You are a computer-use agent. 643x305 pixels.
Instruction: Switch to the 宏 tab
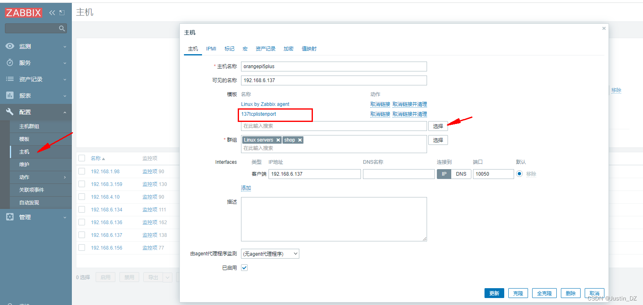pos(245,49)
